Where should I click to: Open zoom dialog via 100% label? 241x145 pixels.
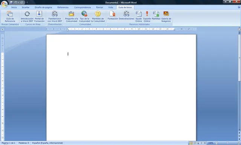(x=210, y=143)
